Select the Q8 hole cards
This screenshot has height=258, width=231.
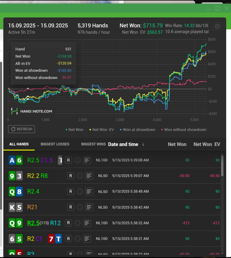coord(15,192)
